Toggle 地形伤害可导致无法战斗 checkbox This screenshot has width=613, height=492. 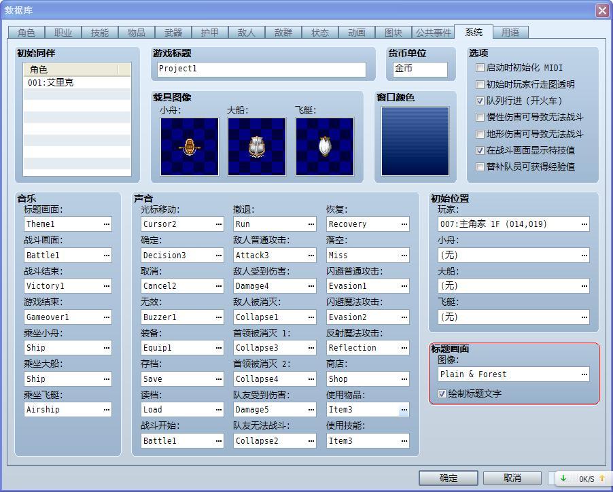pyautogui.click(x=480, y=134)
